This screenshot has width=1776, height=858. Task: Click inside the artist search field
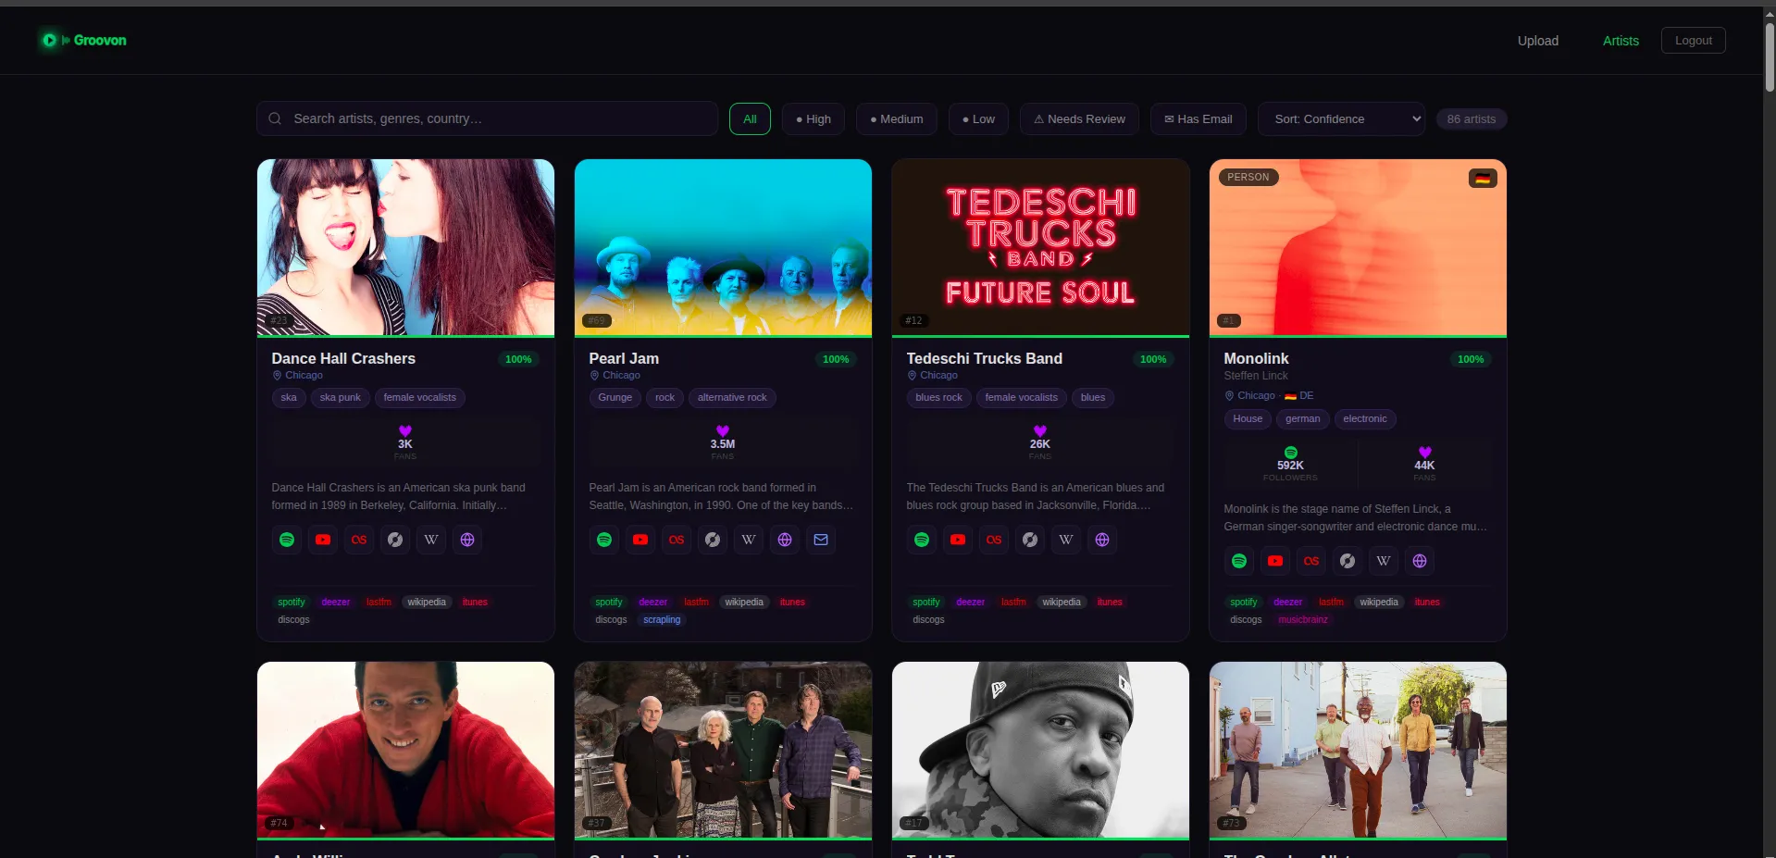[x=488, y=118]
